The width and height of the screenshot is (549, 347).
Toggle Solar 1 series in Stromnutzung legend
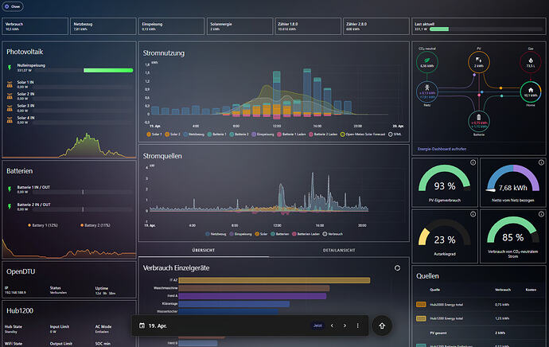pos(154,135)
